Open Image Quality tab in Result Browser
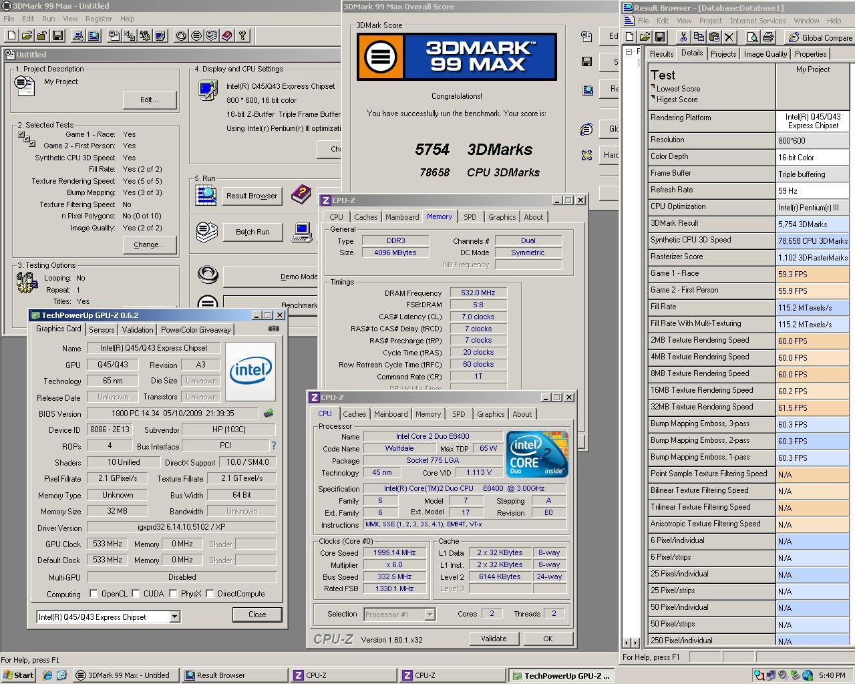This screenshot has width=855, height=684. point(765,54)
